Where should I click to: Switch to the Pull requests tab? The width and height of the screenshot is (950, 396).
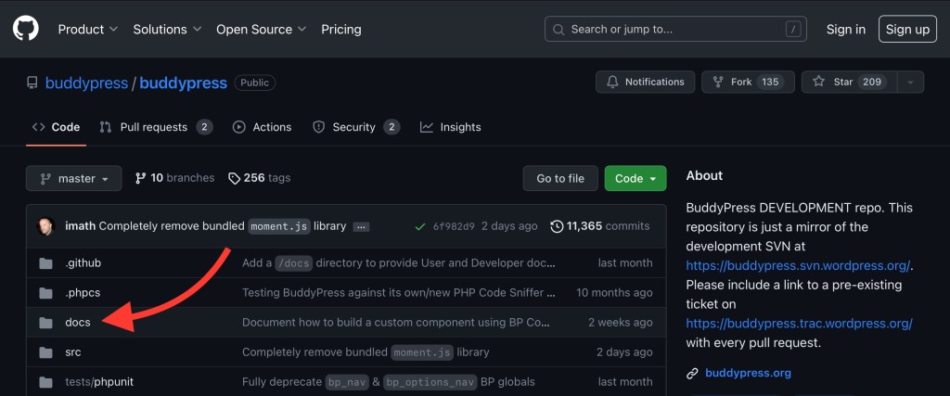pos(156,127)
